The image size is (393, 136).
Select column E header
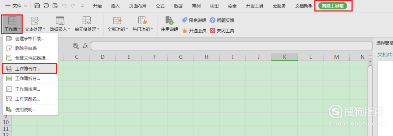128,57
